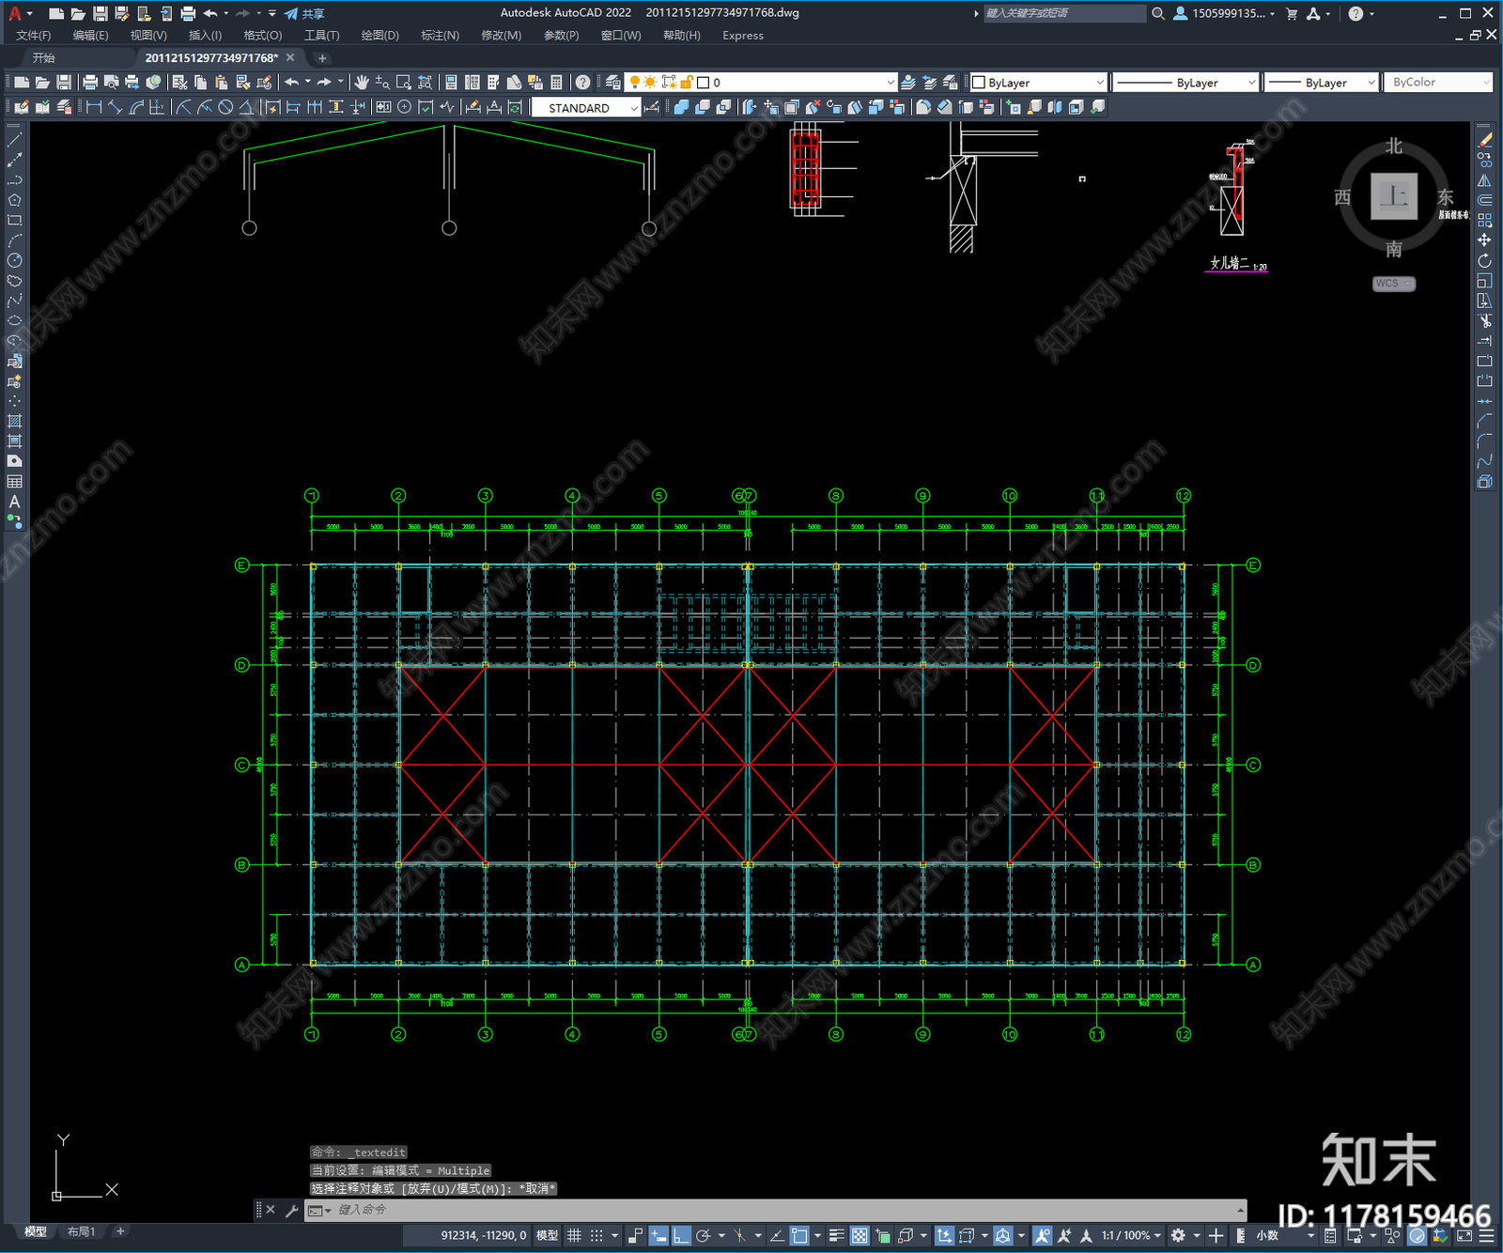Select the Mirror tool in right toolbar
Screen dimensions: 1503x1253
pos(1484,180)
